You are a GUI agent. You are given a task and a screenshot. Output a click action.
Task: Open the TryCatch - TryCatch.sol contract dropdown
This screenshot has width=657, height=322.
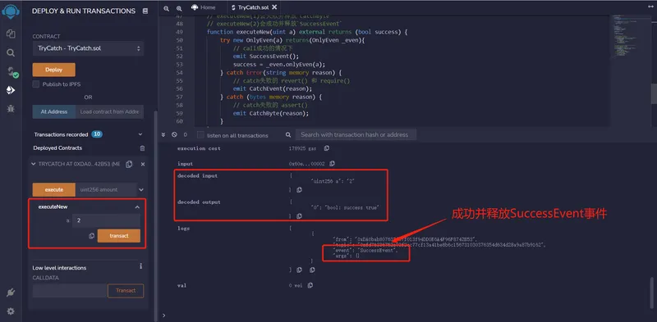click(88, 48)
